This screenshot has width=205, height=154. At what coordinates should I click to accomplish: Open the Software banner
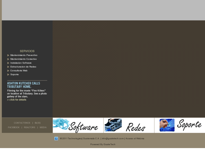pyautogui.click(x=78, y=125)
